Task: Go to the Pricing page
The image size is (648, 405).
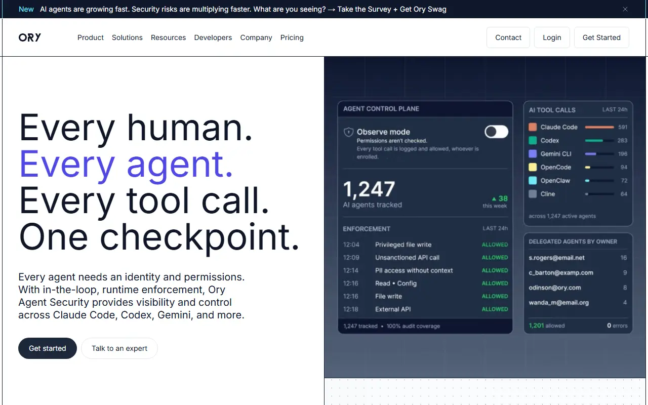Action: [292, 37]
